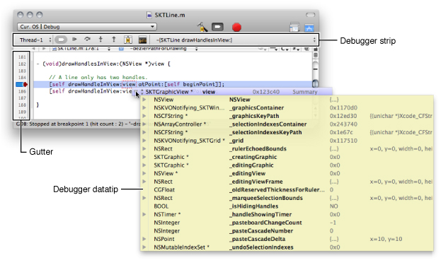The height and width of the screenshot is (265, 448).
Task: Click the SKTLine.m window title
Action: pyautogui.click(x=170, y=15)
